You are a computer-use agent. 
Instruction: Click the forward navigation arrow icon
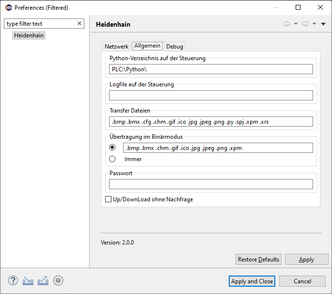point(305,24)
